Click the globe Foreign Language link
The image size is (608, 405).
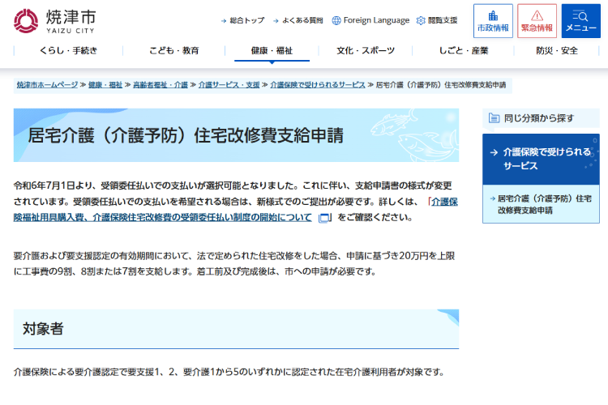point(370,20)
